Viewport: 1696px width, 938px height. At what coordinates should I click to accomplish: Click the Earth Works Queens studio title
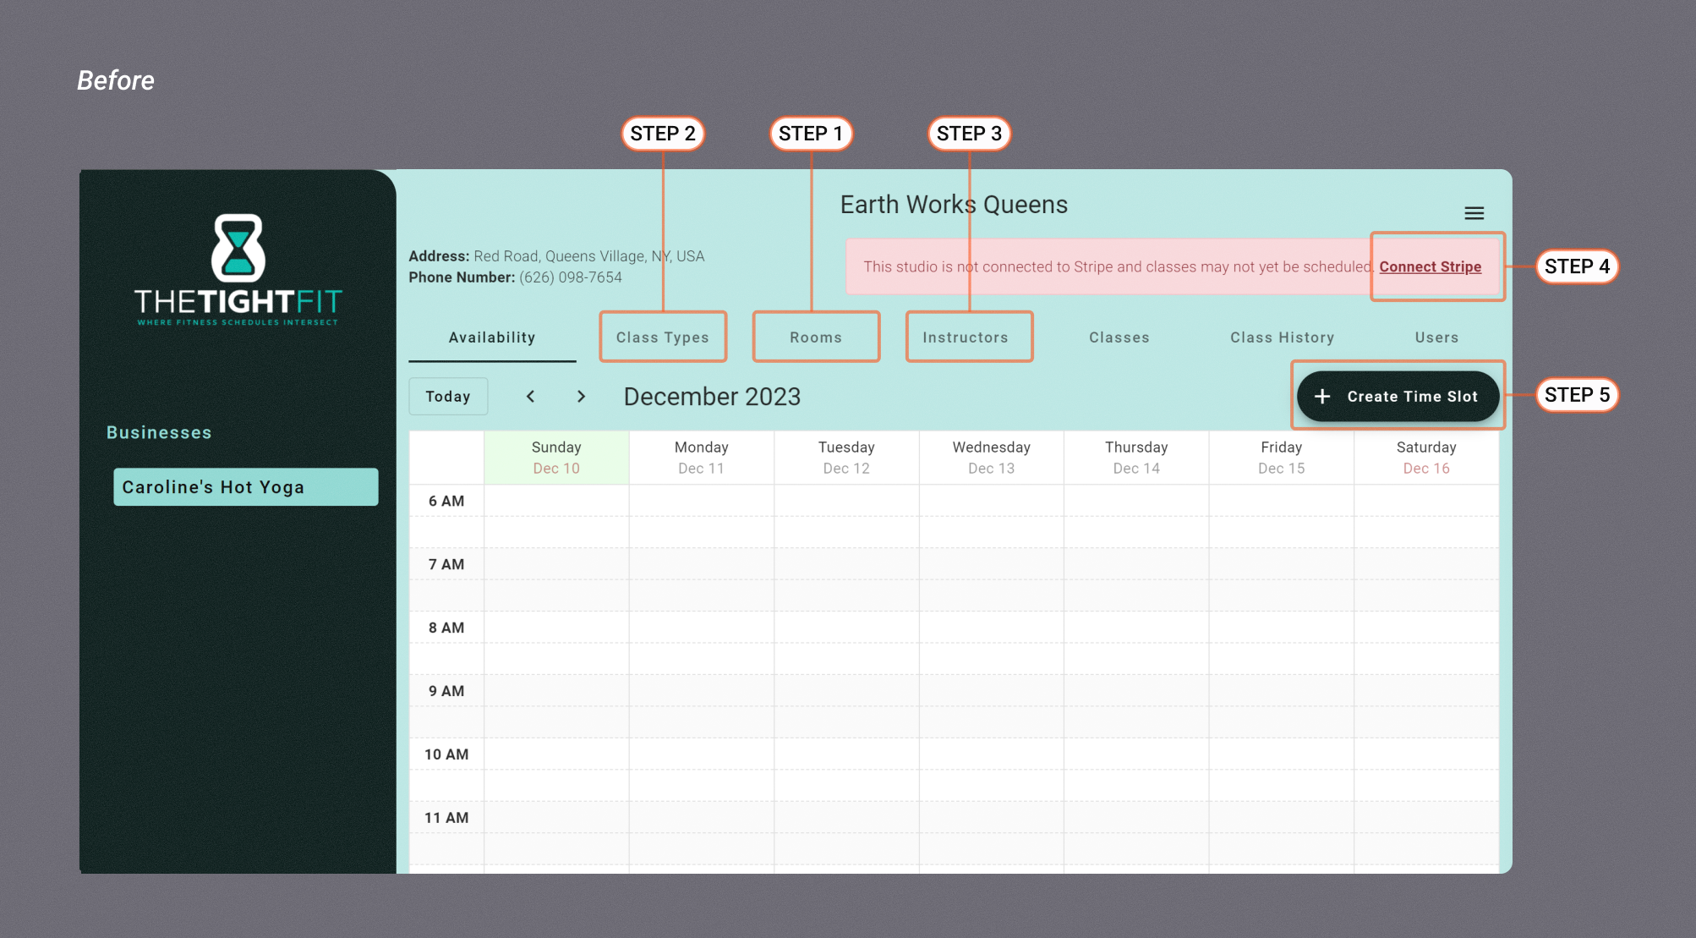tap(954, 205)
